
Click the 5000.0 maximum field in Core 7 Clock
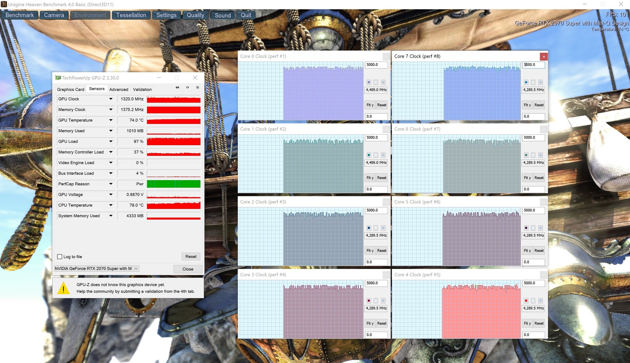click(x=534, y=65)
